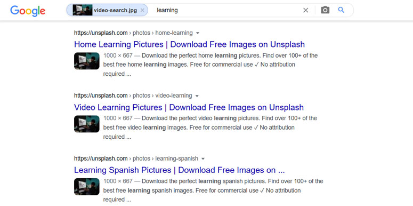Click the Learning Spanish result thumbnail

(87, 187)
